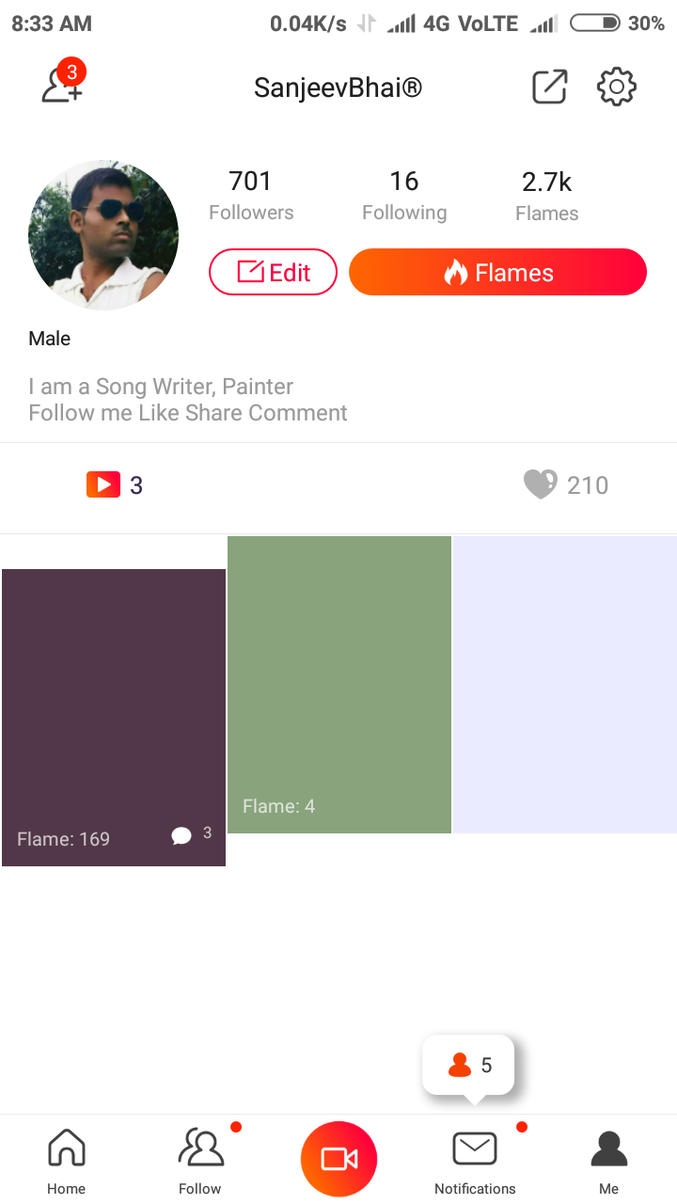Open the camera record icon
677x1204 pixels.
coord(338,1158)
